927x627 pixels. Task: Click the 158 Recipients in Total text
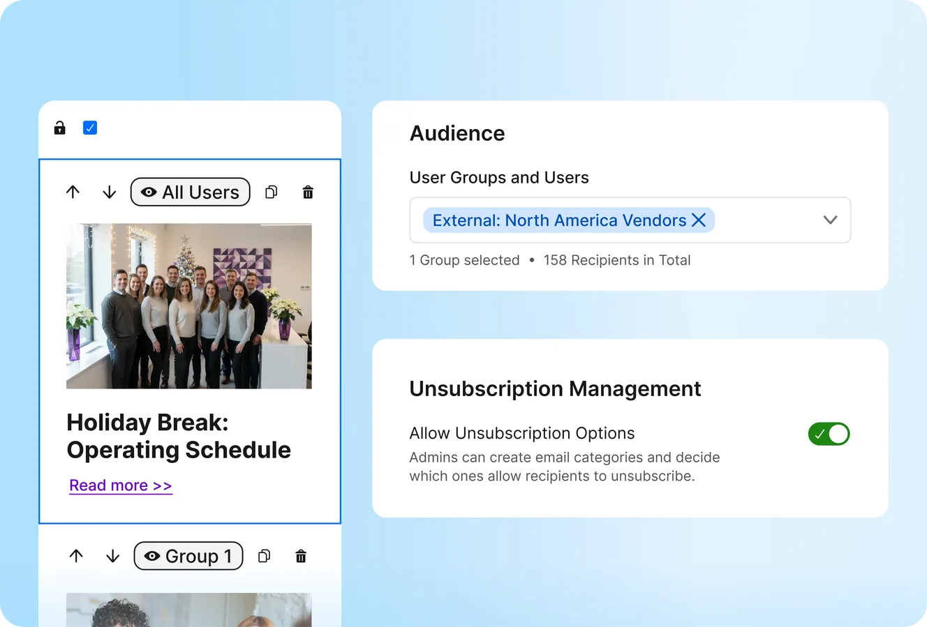coord(617,260)
